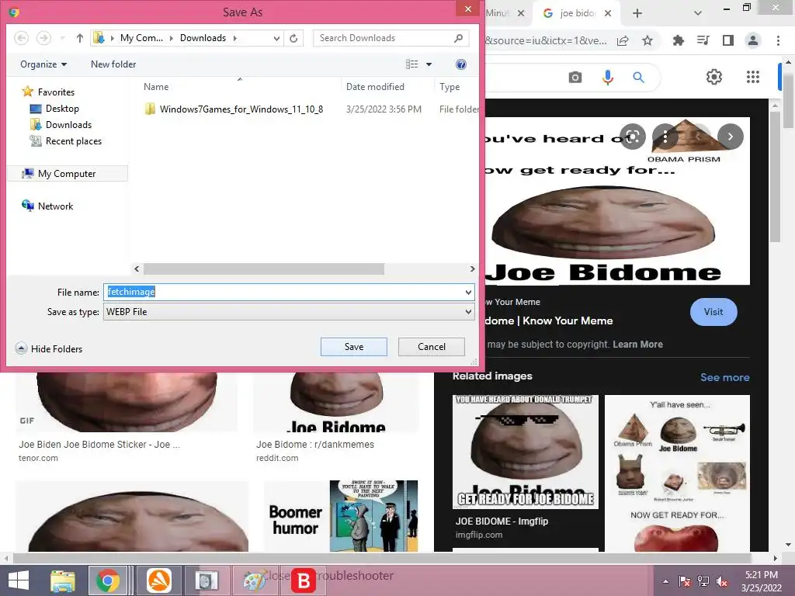Create a New folder

pos(113,64)
